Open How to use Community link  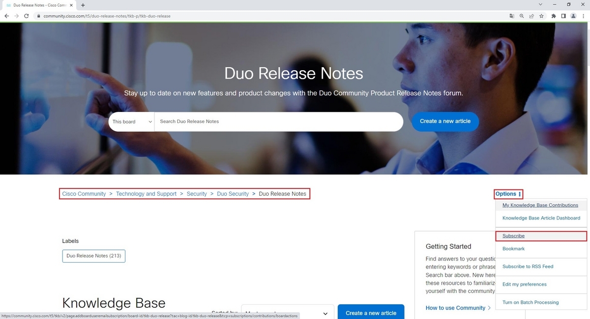tap(458, 308)
